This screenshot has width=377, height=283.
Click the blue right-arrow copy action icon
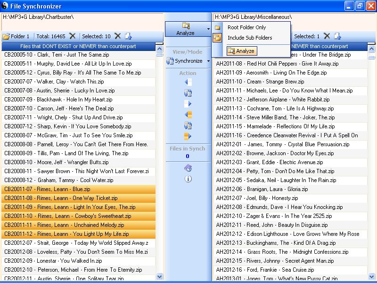[188, 104]
